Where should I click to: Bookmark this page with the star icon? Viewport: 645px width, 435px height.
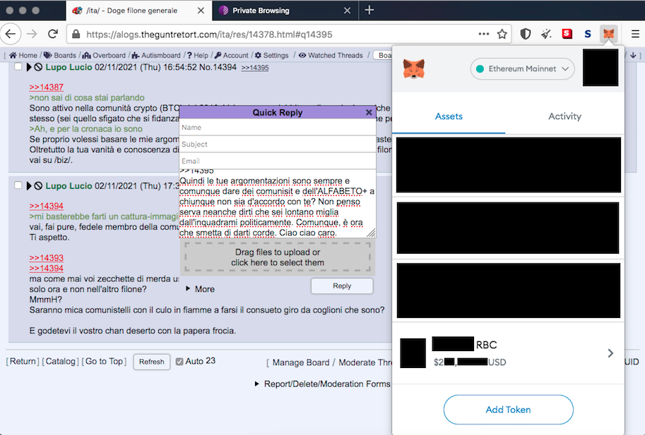502,34
